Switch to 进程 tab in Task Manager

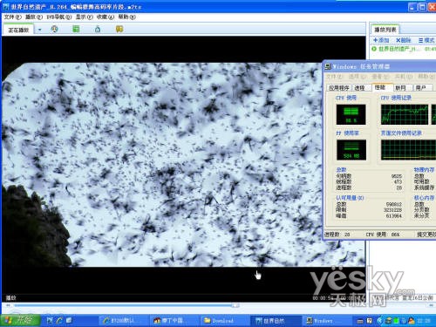pos(361,88)
